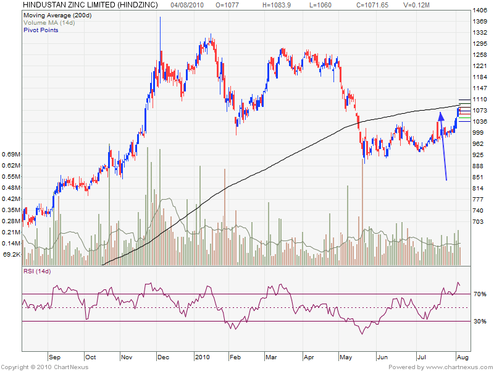
Task: Click the Pivot Points legend label
Action: click(x=41, y=30)
